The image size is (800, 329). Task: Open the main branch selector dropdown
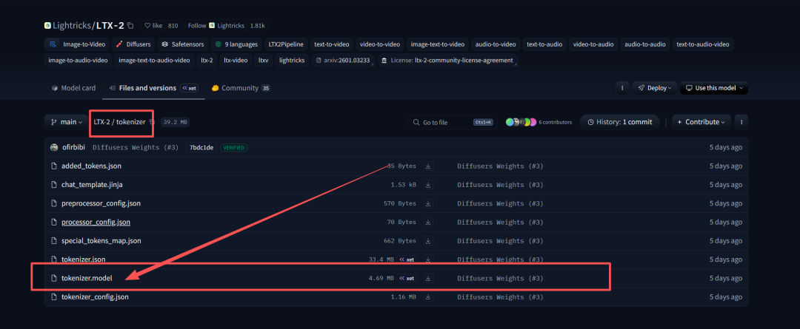point(67,122)
